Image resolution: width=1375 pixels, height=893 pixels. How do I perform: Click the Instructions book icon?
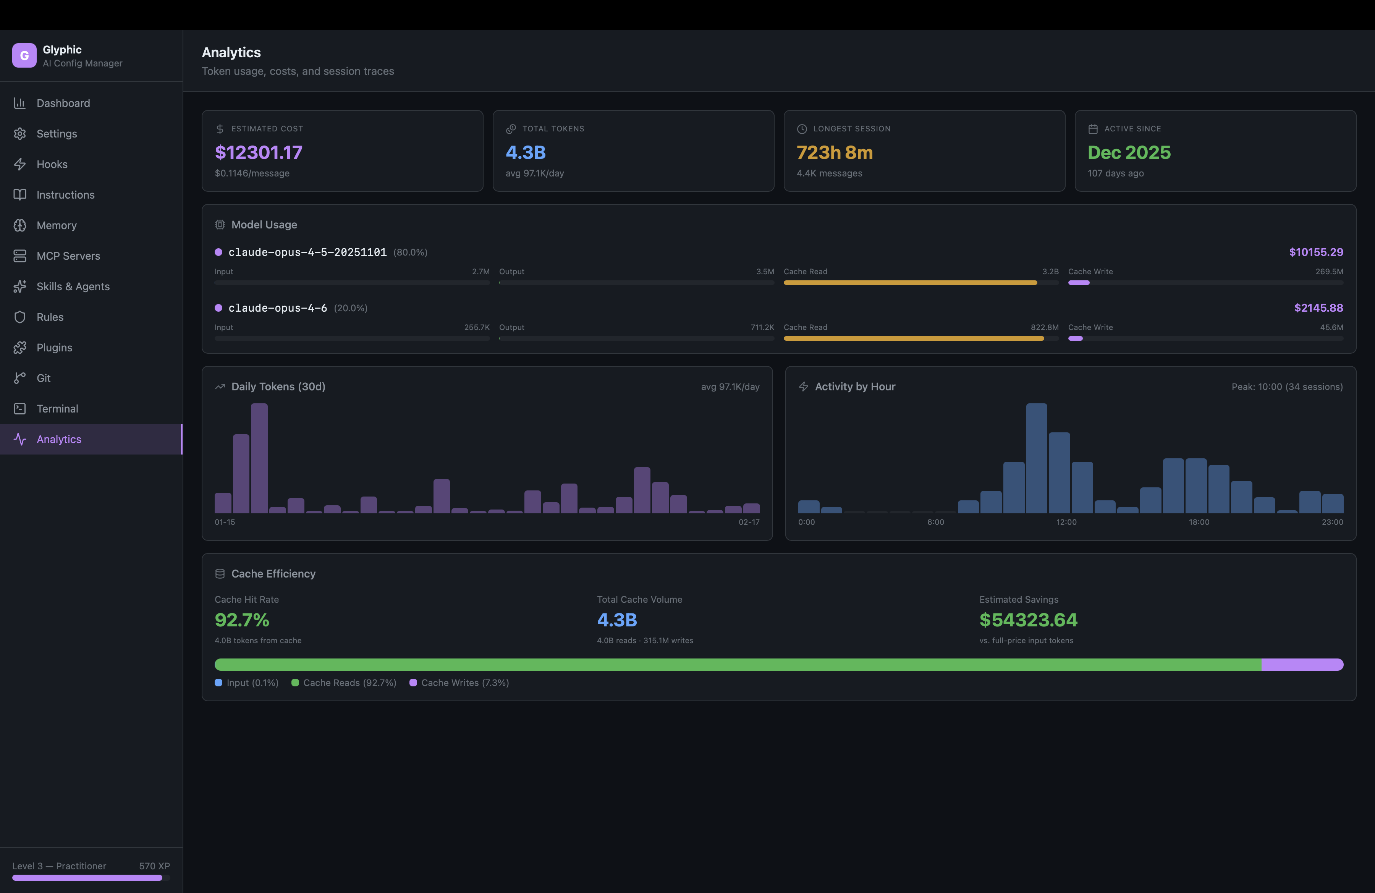[19, 195]
